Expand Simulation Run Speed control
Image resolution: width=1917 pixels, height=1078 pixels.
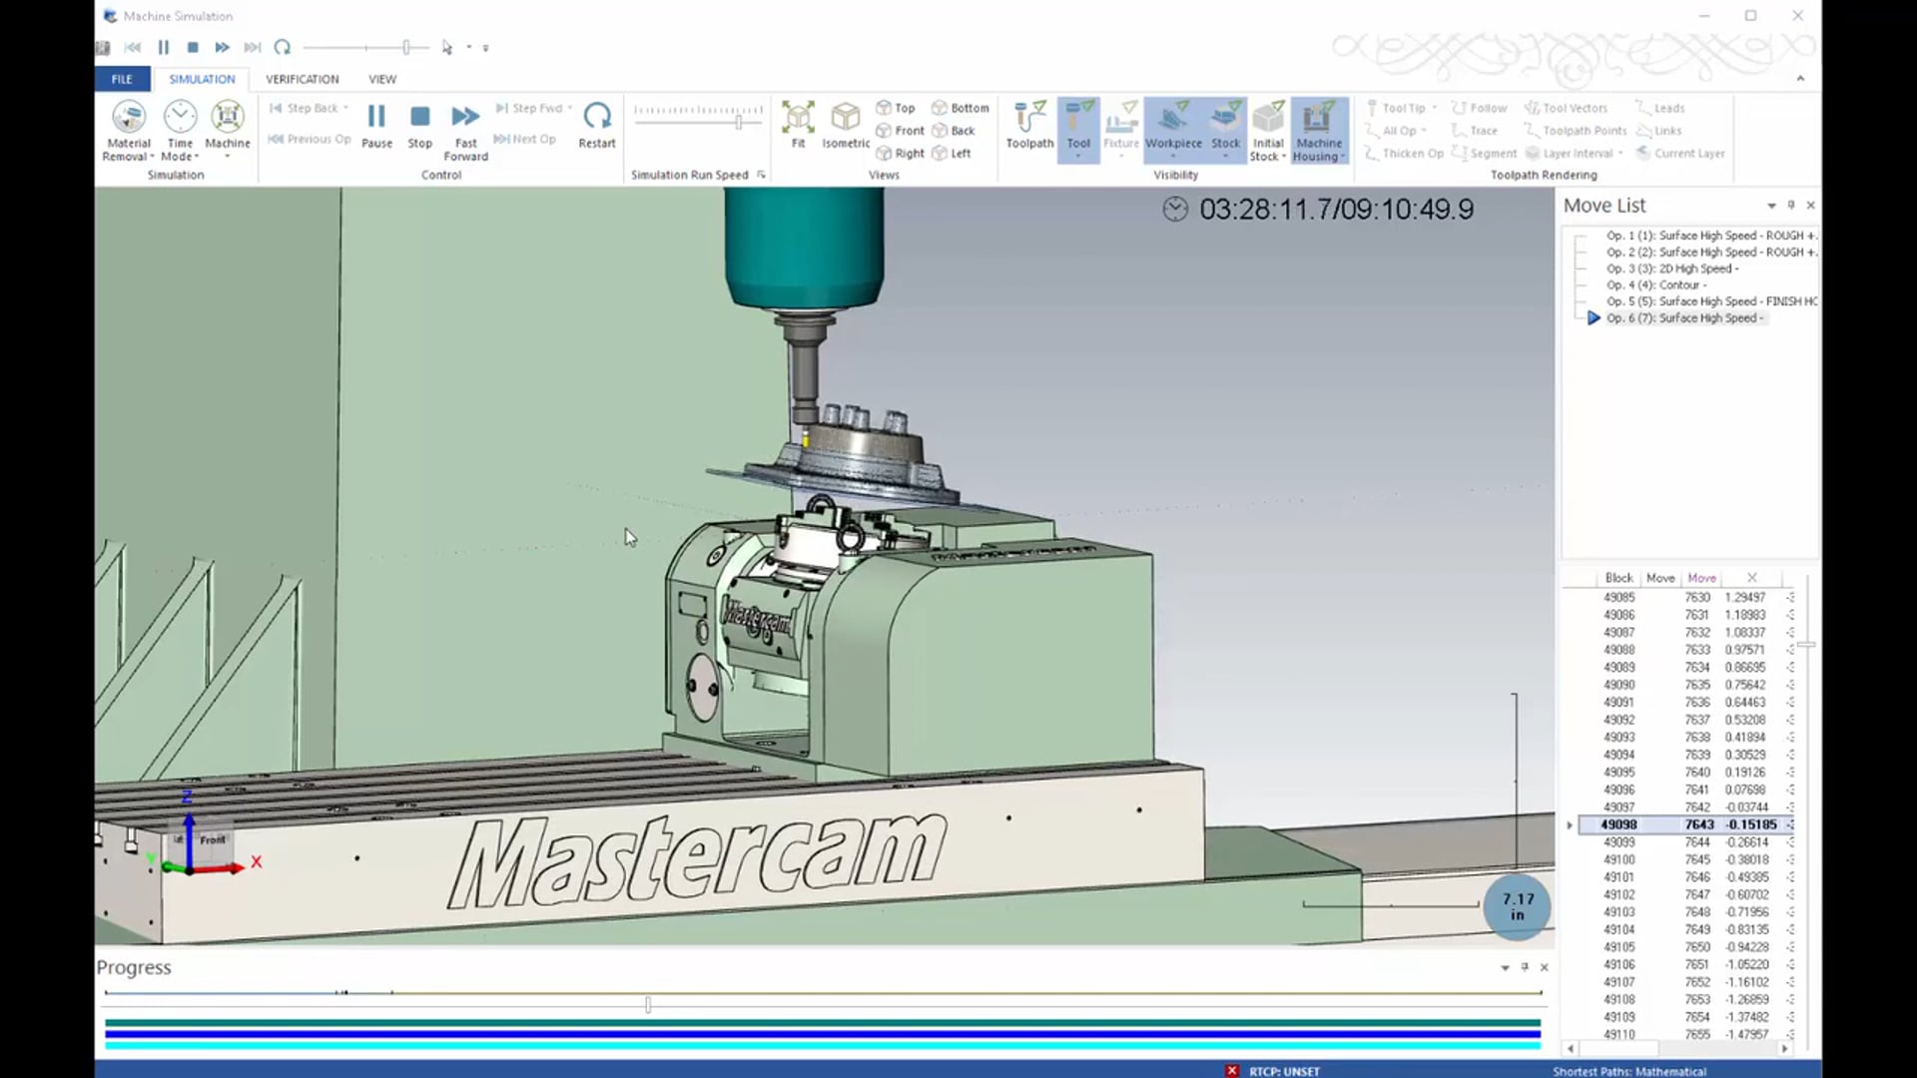tap(761, 174)
